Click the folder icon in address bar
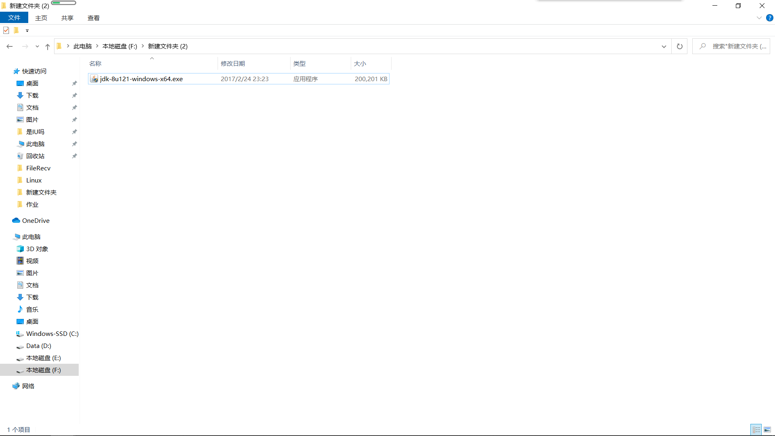The height and width of the screenshot is (436, 775). pyautogui.click(x=59, y=46)
